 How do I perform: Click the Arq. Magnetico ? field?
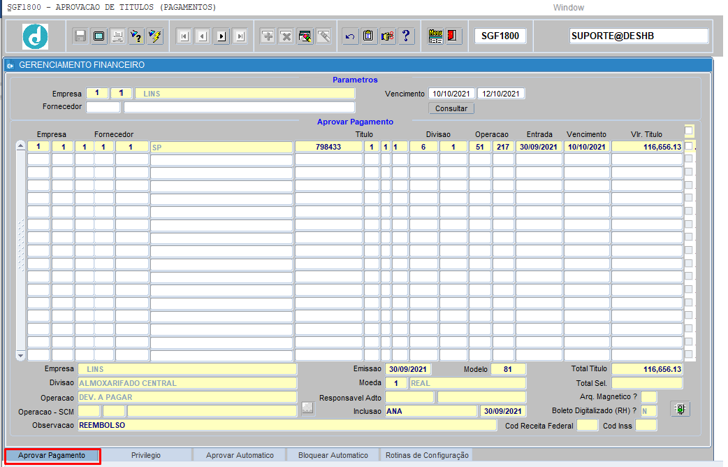(648, 397)
